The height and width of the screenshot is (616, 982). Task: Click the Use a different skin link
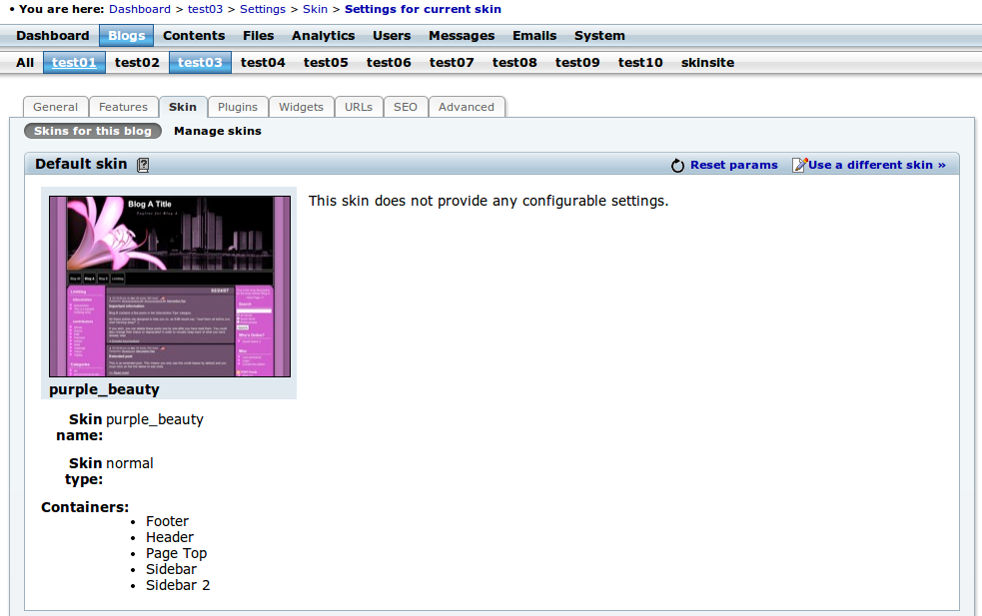877,165
